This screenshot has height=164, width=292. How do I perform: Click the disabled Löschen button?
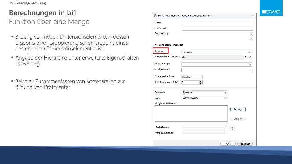[238, 119]
